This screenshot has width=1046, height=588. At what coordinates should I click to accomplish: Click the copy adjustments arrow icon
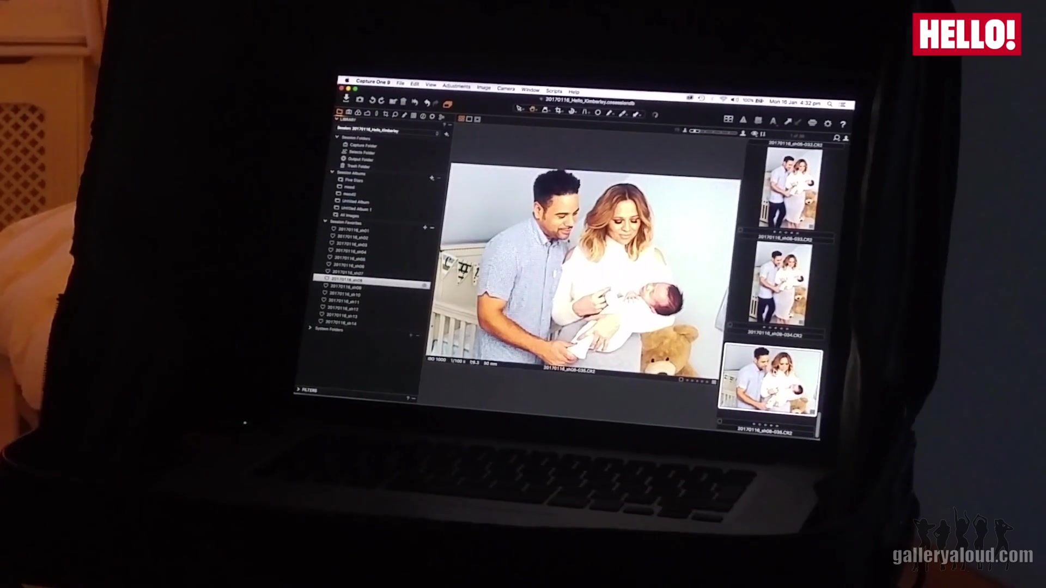pyautogui.click(x=787, y=121)
